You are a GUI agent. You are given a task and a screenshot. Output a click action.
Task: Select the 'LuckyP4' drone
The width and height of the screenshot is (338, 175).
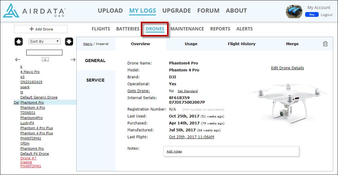point(27,123)
